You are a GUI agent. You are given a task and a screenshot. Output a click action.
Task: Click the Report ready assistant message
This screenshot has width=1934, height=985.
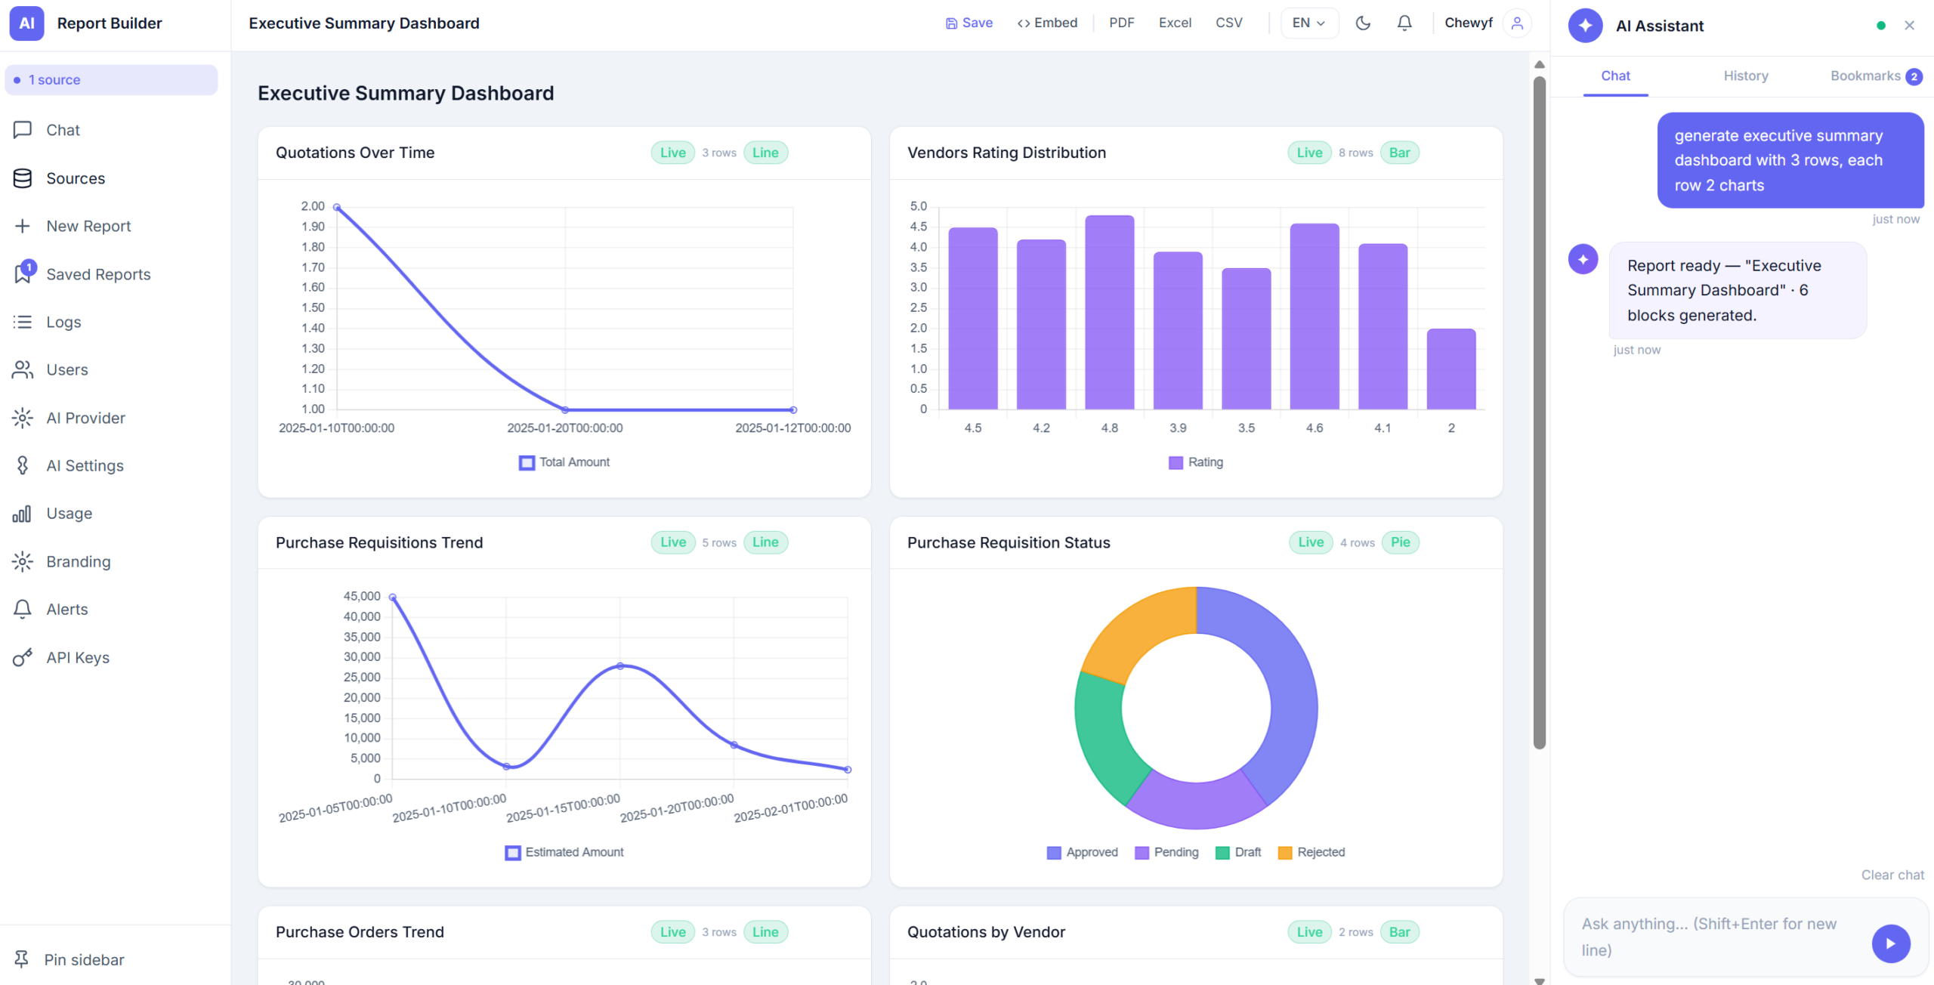pyautogui.click(x=1737, y=291)
